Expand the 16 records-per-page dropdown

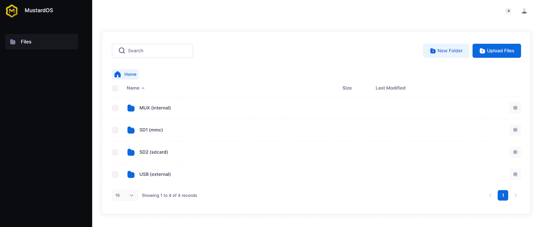[x=125, y=195]
